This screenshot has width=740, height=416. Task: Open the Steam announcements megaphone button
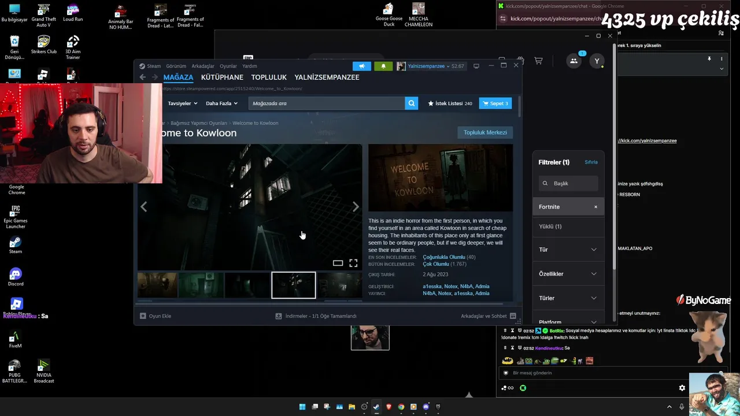point(362,66)
